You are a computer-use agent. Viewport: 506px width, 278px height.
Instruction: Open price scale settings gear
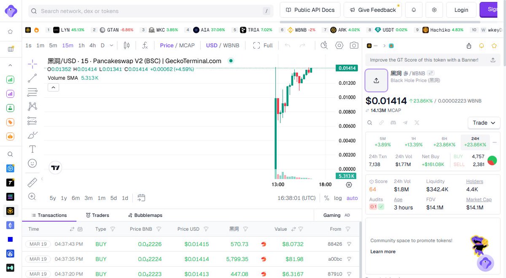point(349,184)
